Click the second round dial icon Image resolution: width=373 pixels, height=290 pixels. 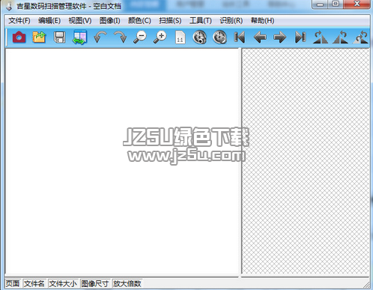219,37
